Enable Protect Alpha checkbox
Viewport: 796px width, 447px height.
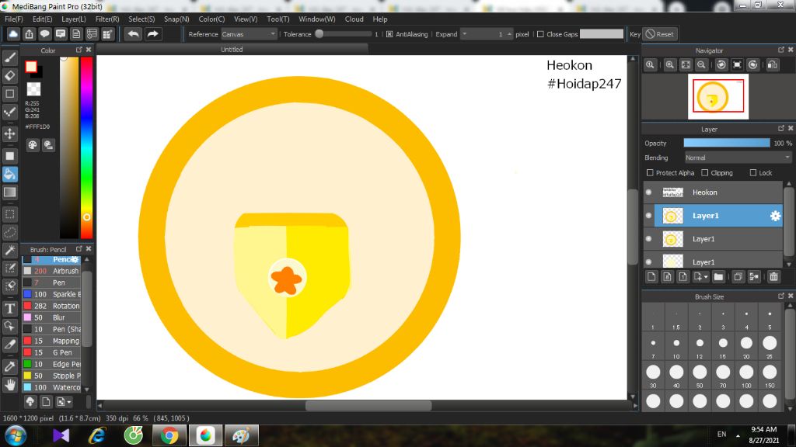[650, 173]
